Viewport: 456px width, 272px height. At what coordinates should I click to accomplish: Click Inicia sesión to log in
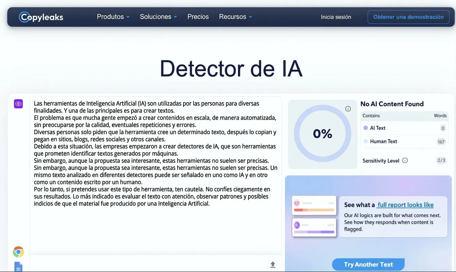(336, 17)
